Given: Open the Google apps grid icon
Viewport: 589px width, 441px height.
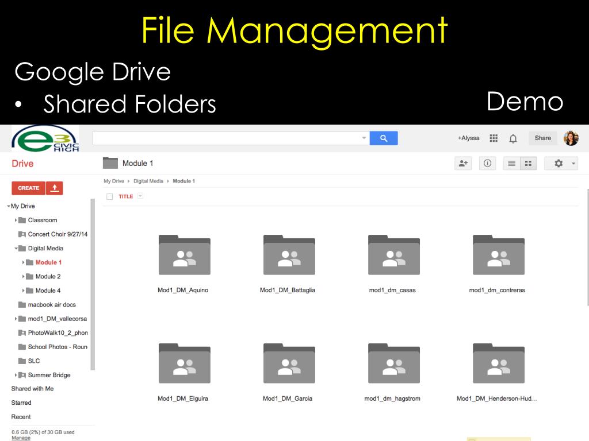Looking at the screenshot, I should [494, 138].
